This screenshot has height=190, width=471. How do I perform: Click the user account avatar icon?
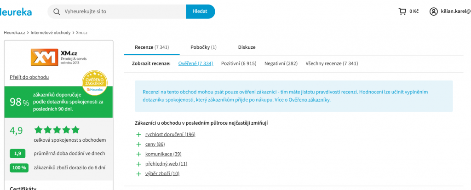433,12
